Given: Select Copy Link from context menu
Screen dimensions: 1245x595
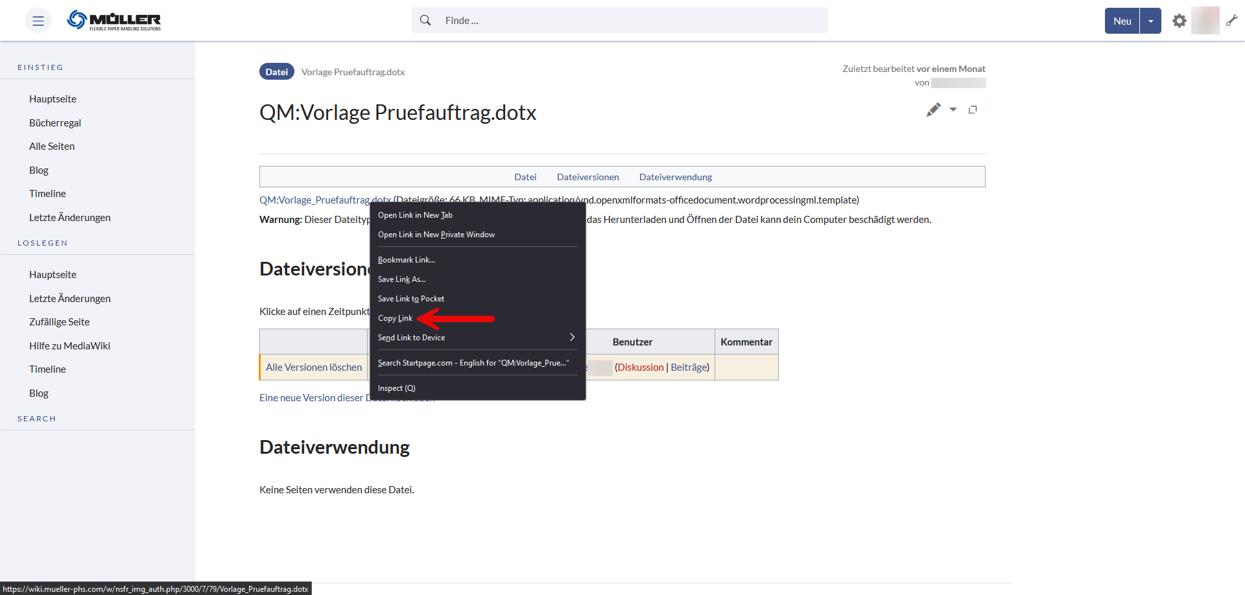Looking at the screenshot, I should coord(396,318).
